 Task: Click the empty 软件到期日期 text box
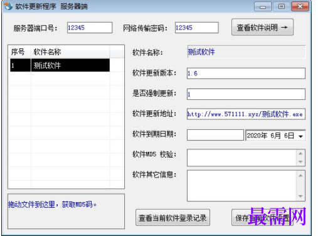(x=215, y=135)
